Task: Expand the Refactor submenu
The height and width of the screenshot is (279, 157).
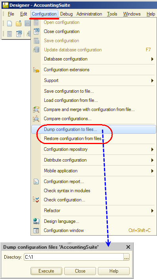Action: (x=152, y=211)
